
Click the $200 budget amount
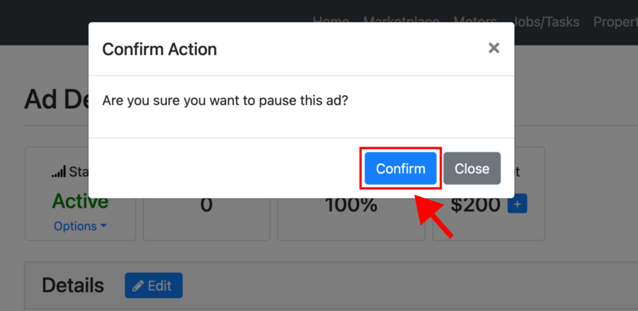(475, 206)
